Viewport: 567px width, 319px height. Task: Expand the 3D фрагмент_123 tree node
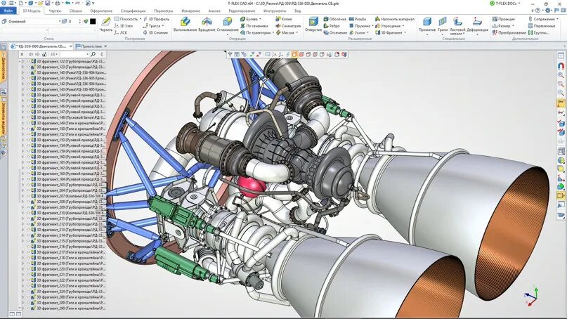coord(22,67)
